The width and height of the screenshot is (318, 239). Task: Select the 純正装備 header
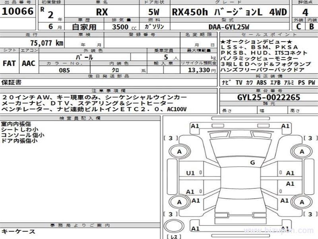(x=269, y=76)
